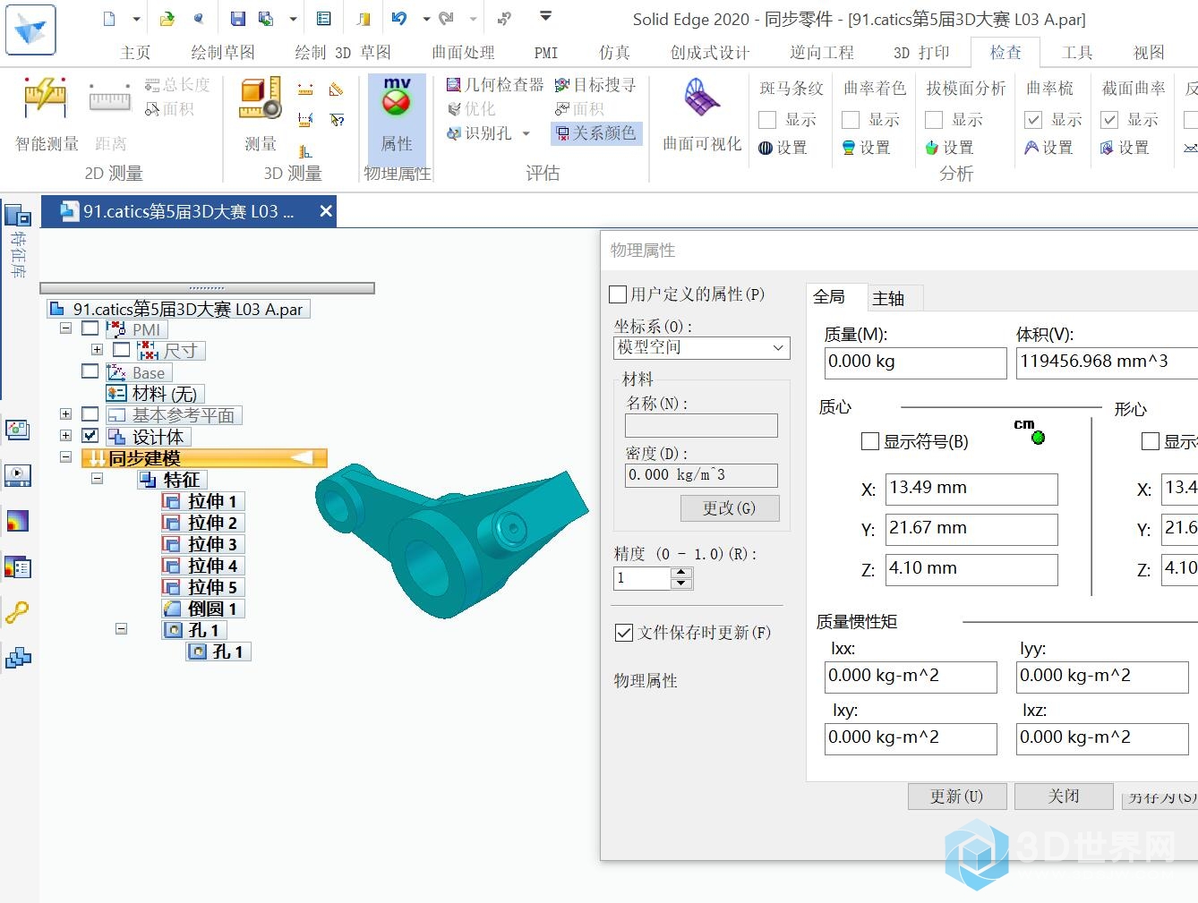The height and width of the screenshot is (903, 1198).
Task: Check center of mass Show Symbol (显示符号) box
Action: click(869, 441)
